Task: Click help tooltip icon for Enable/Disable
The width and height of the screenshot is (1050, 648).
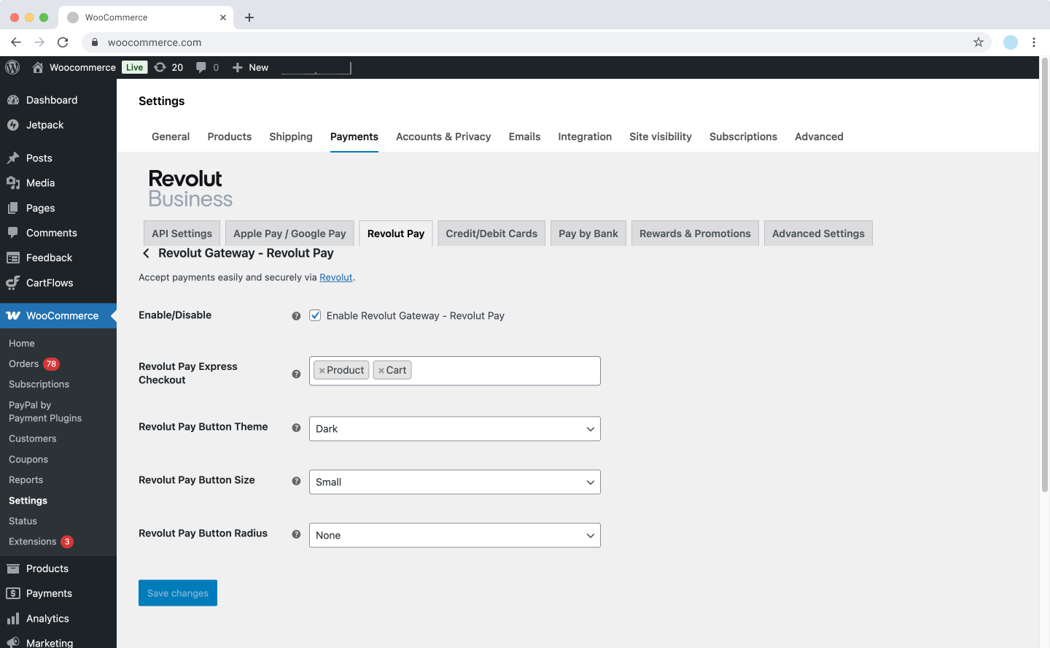Action: tap(296, 316)
